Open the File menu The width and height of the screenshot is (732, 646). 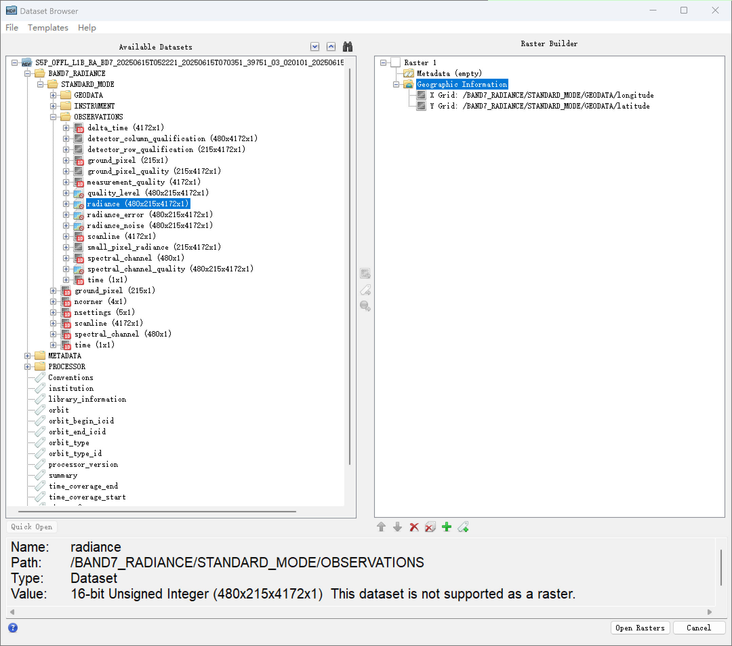click(x=12, y=27)
